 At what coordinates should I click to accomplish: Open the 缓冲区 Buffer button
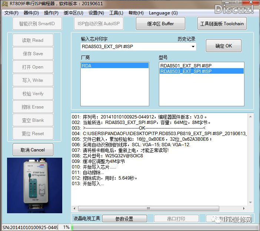click(x=160, y=24)
